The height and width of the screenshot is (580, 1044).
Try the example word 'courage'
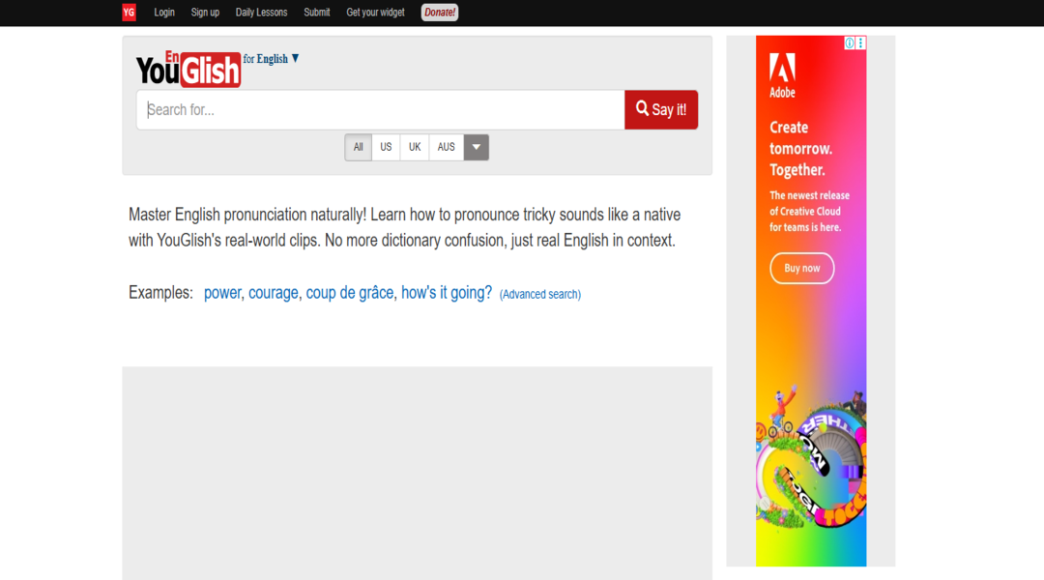point(273,293)
